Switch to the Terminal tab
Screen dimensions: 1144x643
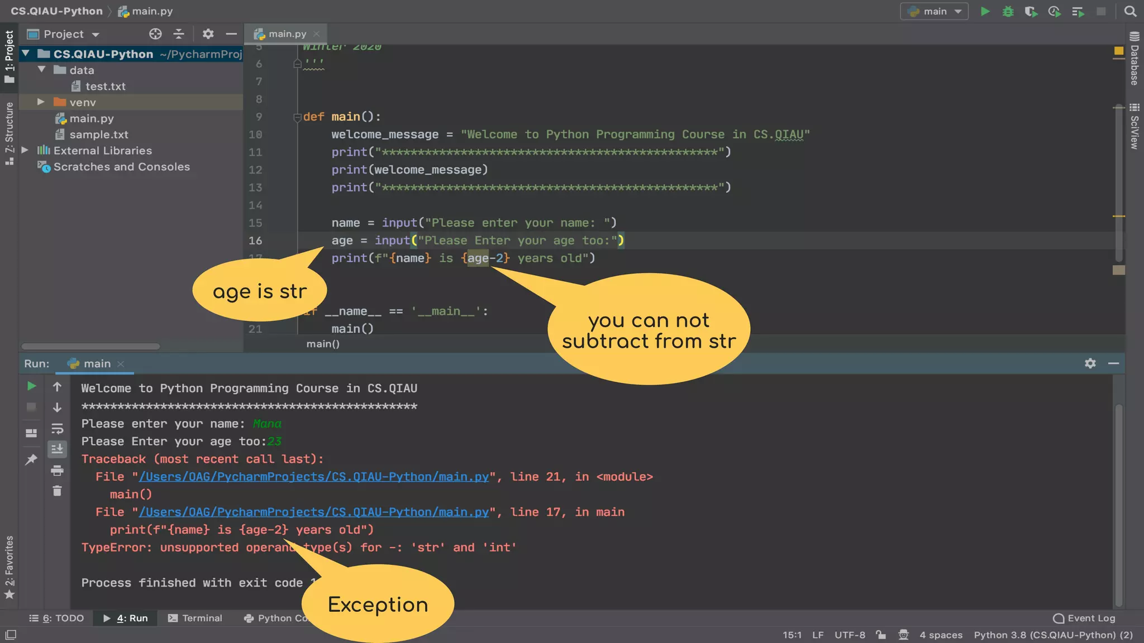(x=195, y=618)
